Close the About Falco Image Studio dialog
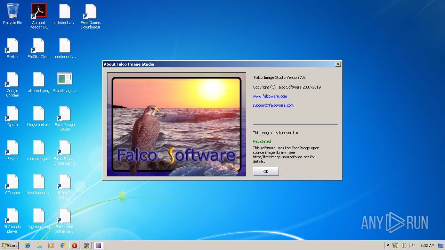This screenshot has width=445, height=250. coord(338,64)
